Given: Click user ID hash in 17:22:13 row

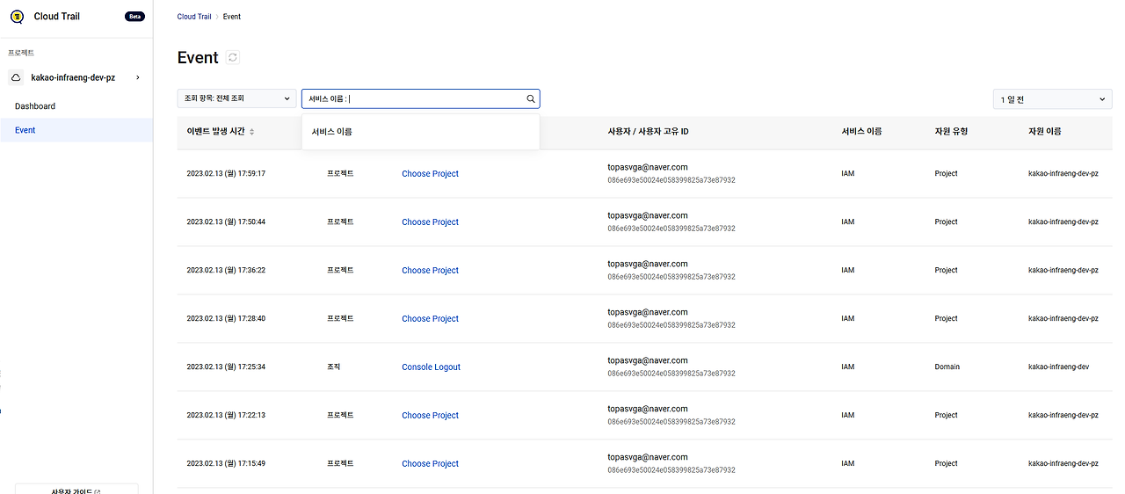Looking at the screenshot, I should (x=671, y=422).
